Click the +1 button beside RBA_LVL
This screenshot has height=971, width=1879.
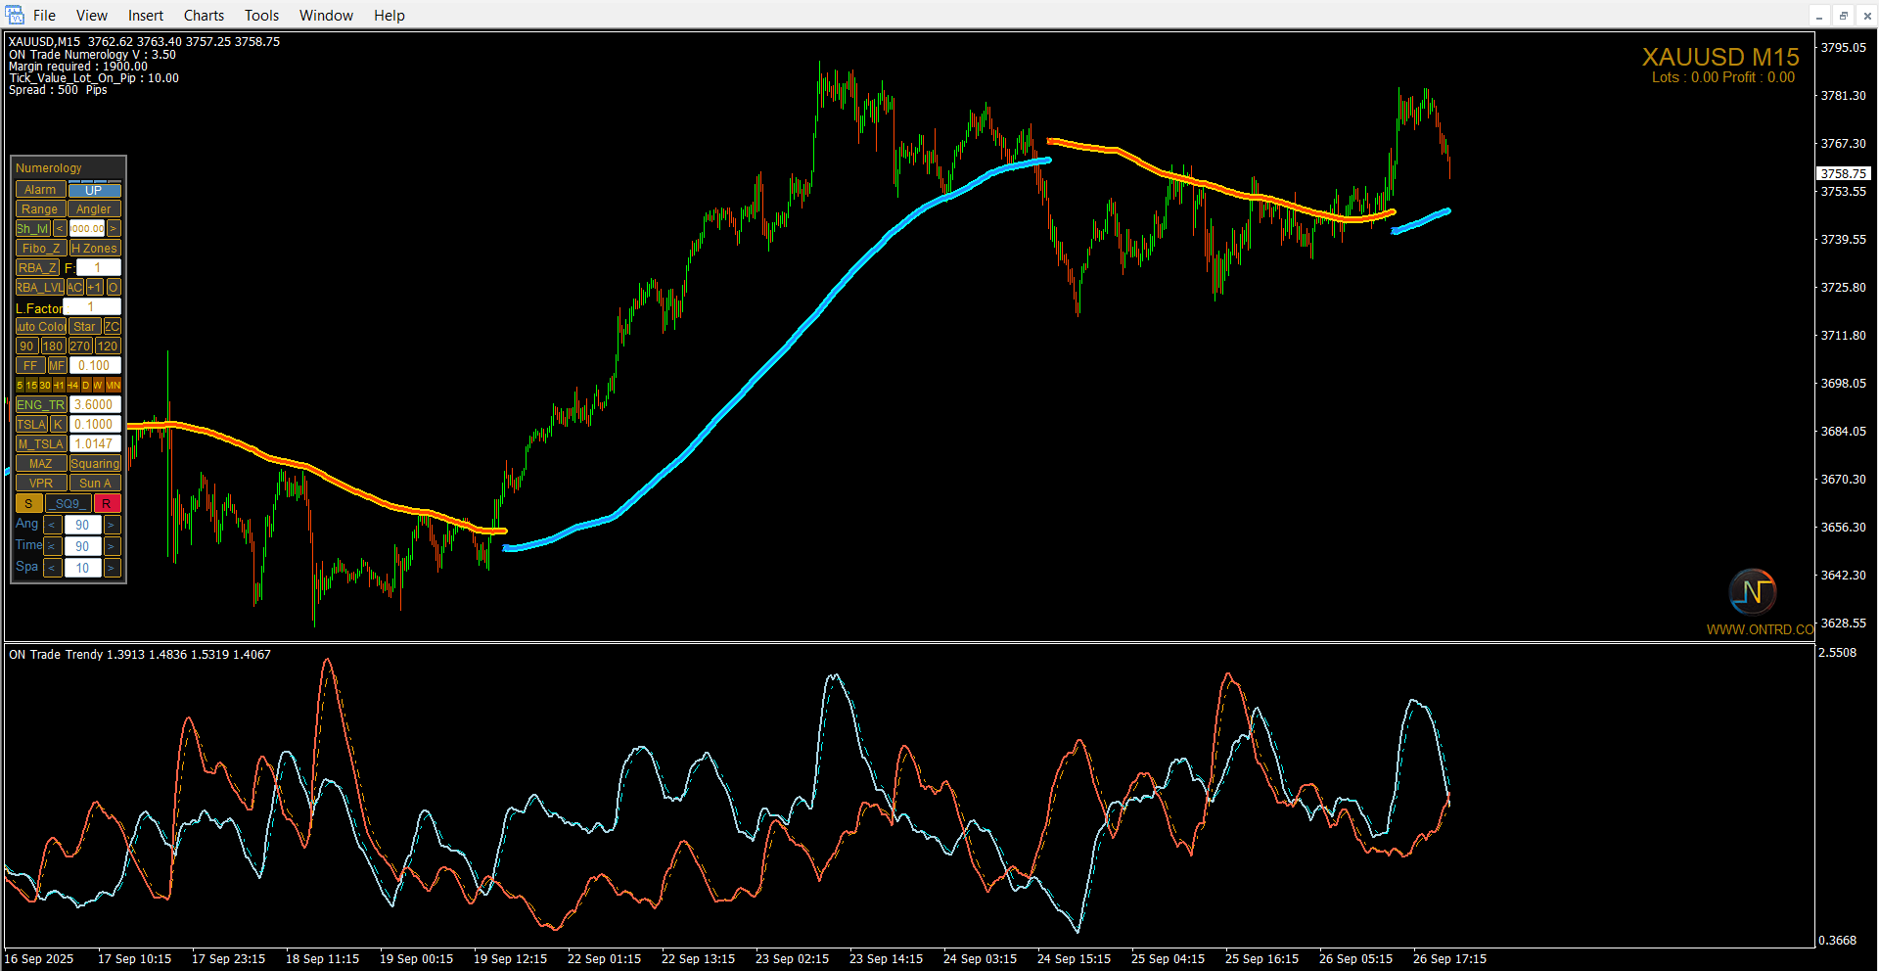click(x=94, y=288)
